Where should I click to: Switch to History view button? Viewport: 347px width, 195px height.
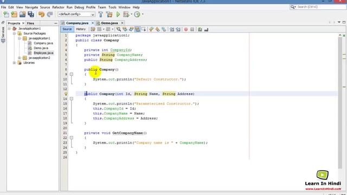(81, 29)
